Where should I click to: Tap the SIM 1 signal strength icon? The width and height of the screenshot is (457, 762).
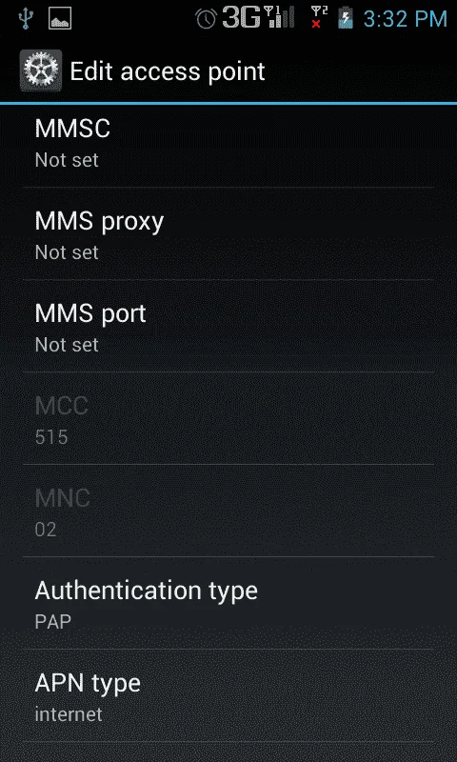point(279,18)
